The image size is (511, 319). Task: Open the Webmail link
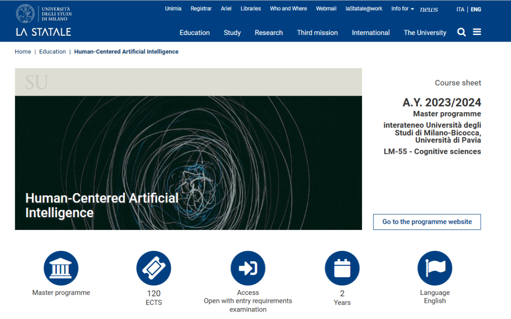tap(326, 9)
